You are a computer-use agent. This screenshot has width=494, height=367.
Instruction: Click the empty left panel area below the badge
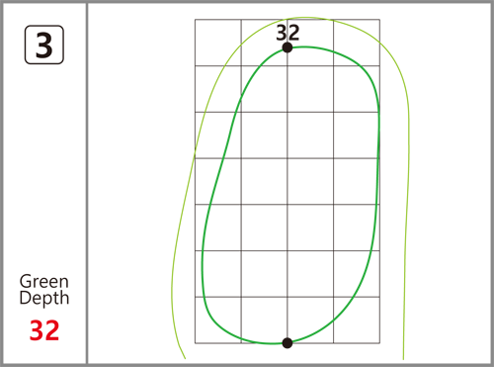(44, 165)
